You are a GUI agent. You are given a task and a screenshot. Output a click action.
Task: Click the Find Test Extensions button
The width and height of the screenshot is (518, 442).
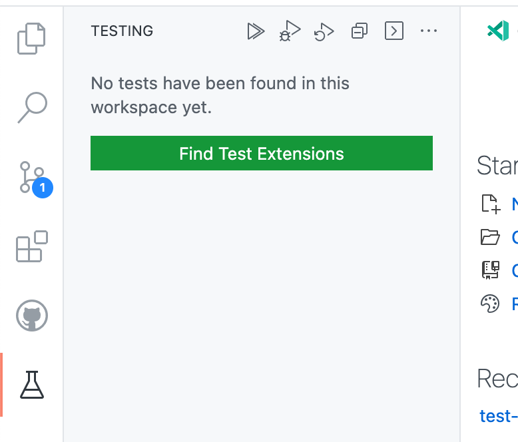(x=262, y=154)
